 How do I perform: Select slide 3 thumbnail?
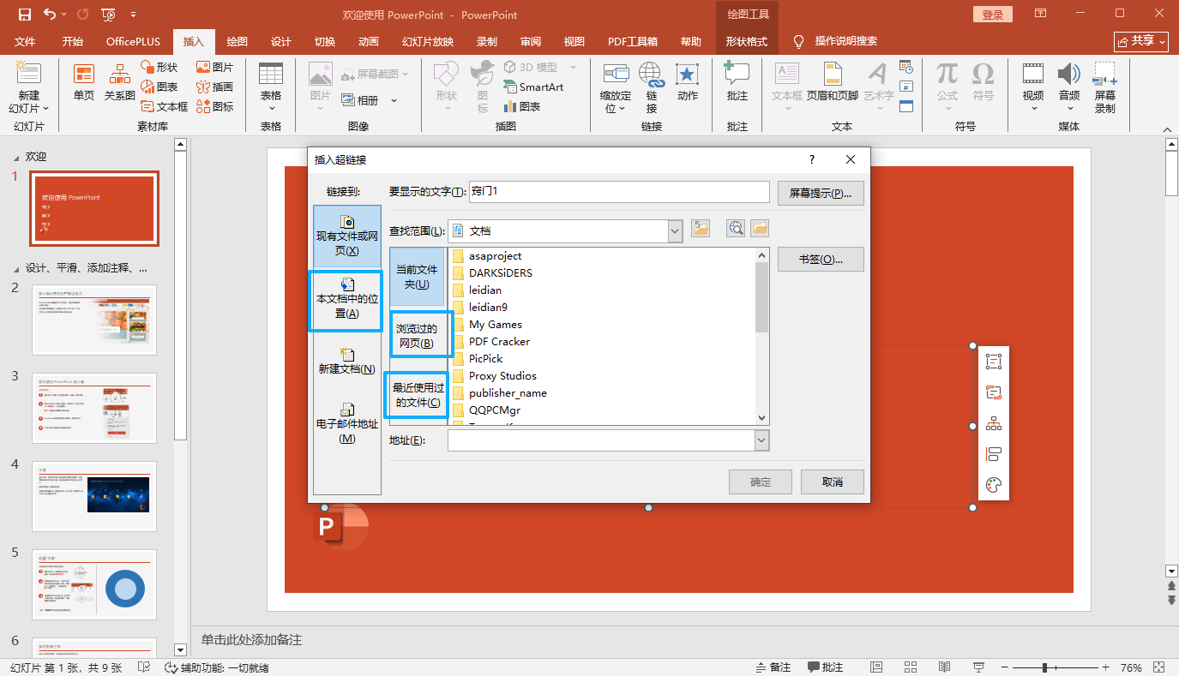94,408
